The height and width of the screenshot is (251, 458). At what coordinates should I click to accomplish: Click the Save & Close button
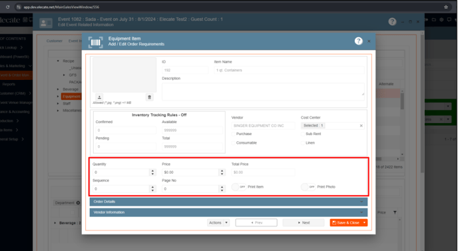coord(346,222)
